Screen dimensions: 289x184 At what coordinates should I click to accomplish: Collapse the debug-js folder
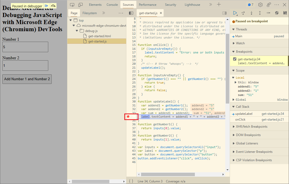click(77, 31)
